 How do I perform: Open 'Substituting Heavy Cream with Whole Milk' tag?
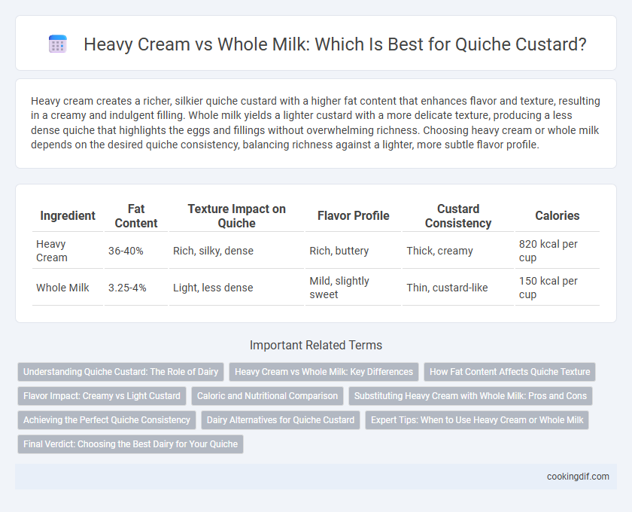click(x=470, y=396)
